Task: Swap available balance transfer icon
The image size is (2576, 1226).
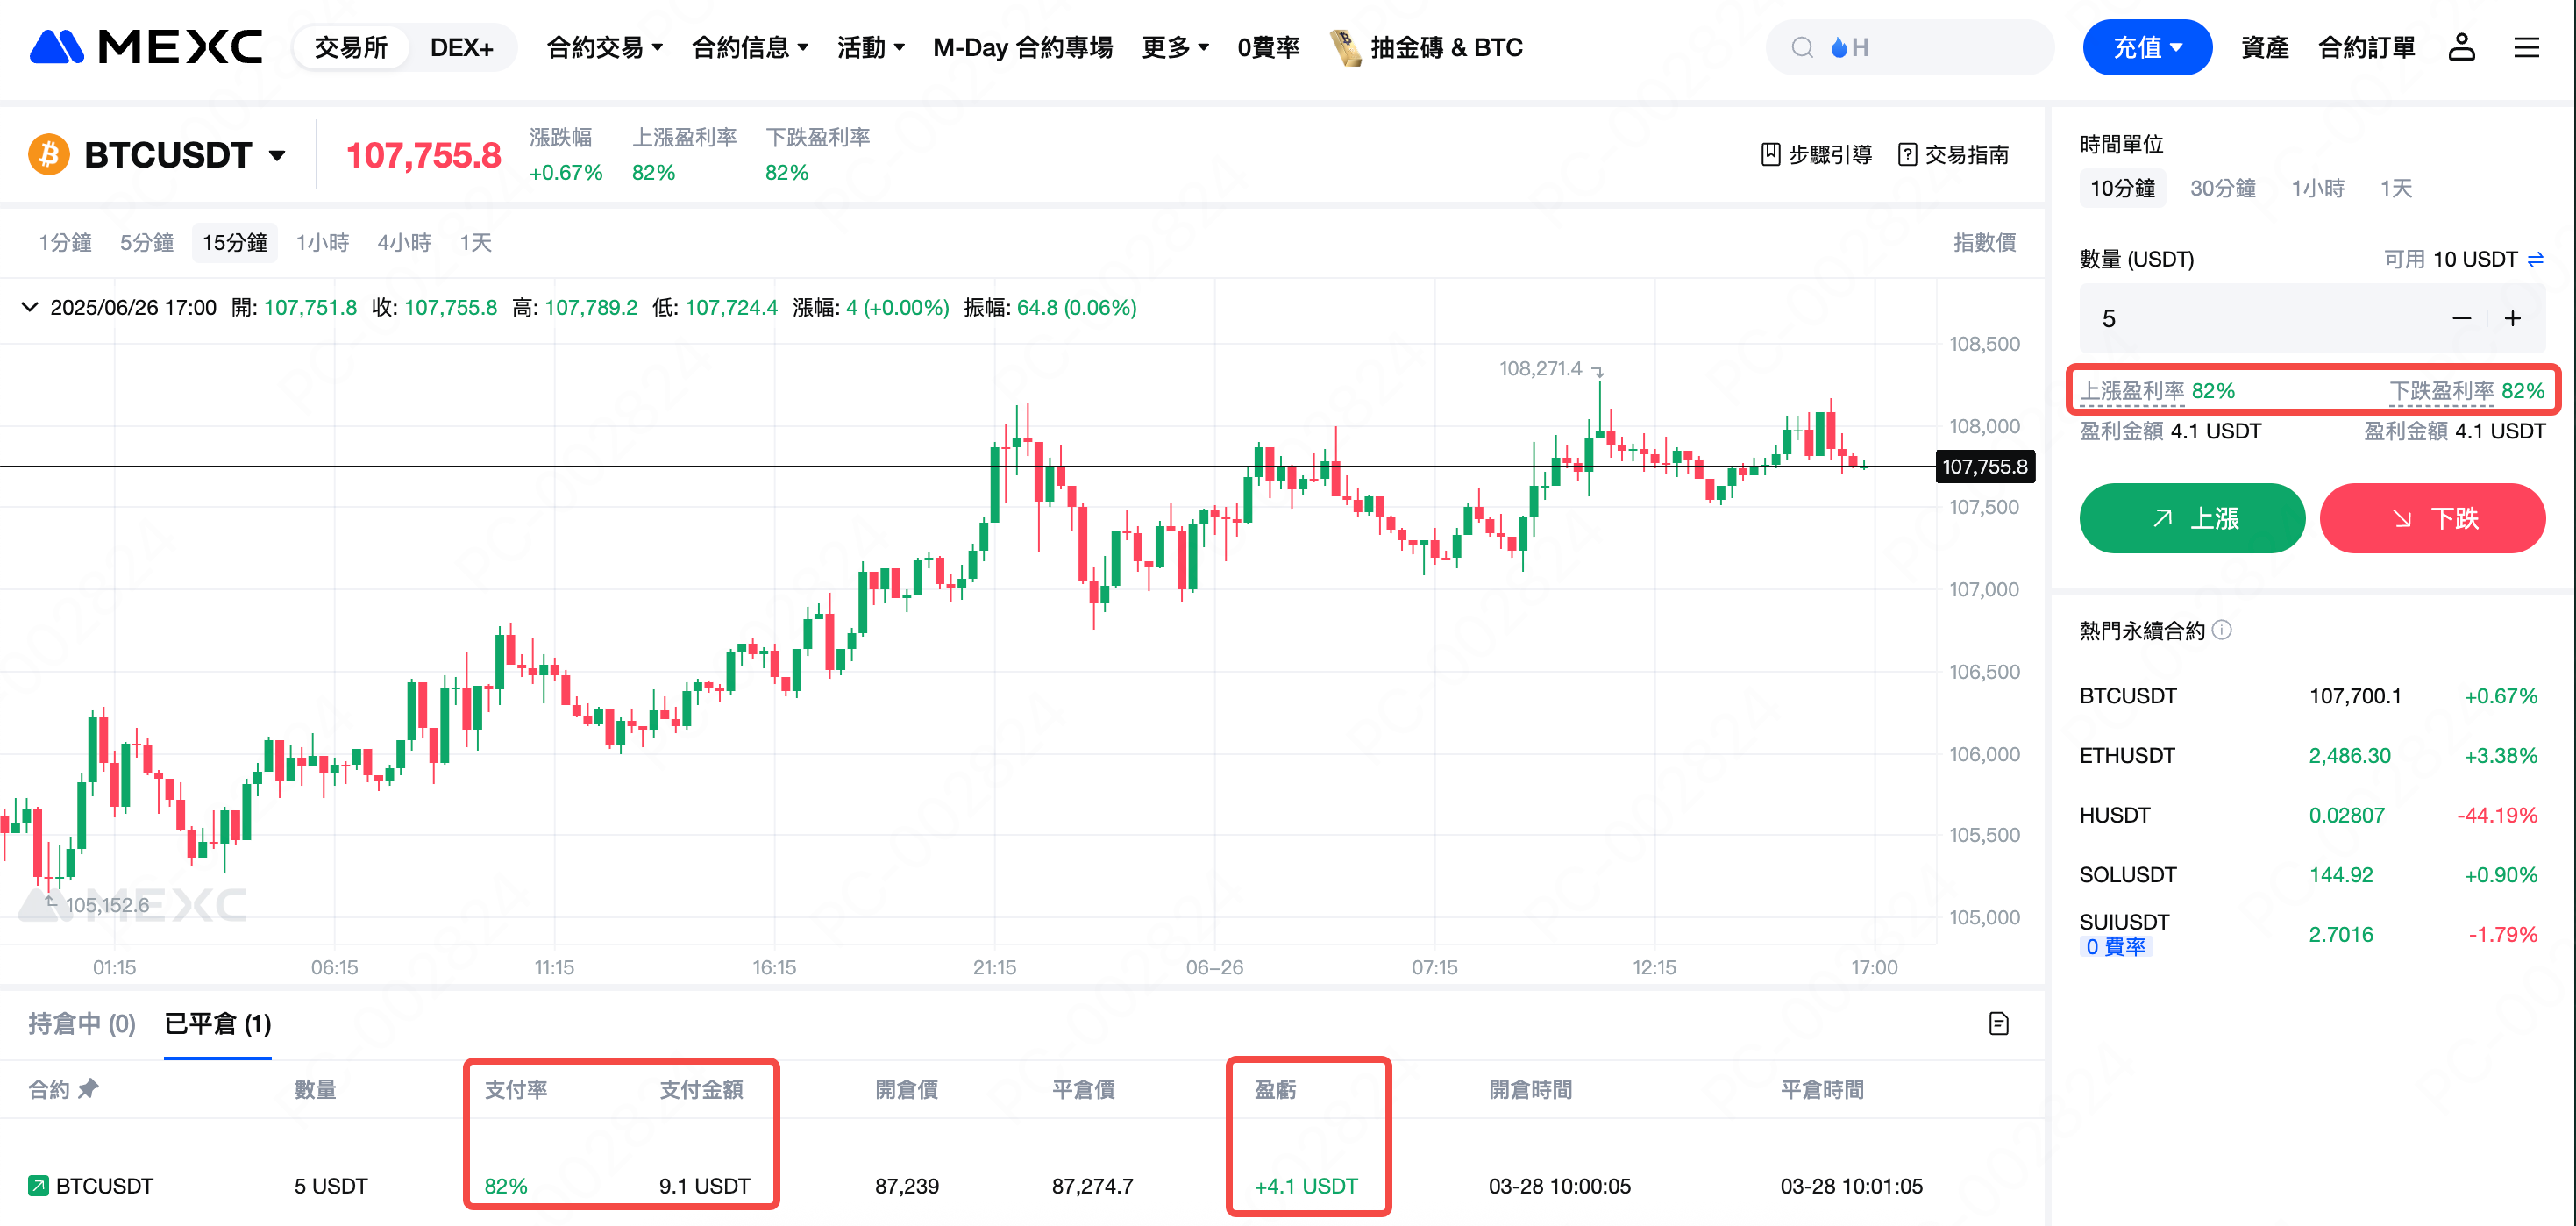Action: click(2535, 259)
